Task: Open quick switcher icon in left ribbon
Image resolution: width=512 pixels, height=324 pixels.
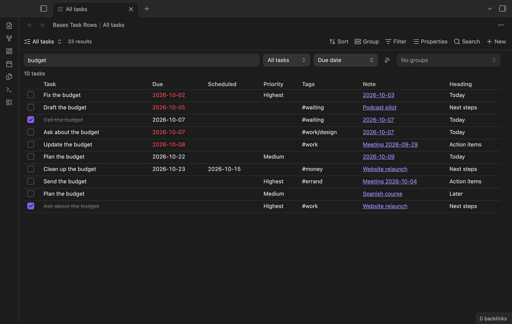Action: 9,26
